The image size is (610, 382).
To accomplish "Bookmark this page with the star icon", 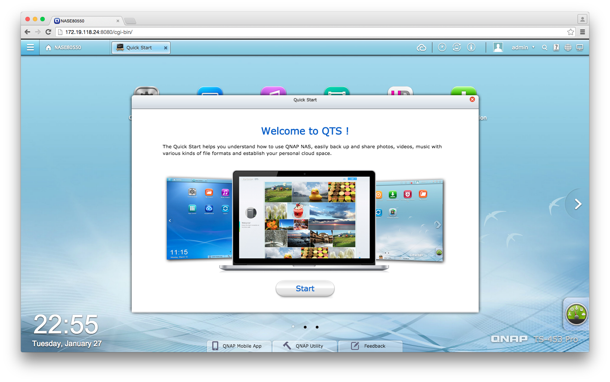I will 570,32.
